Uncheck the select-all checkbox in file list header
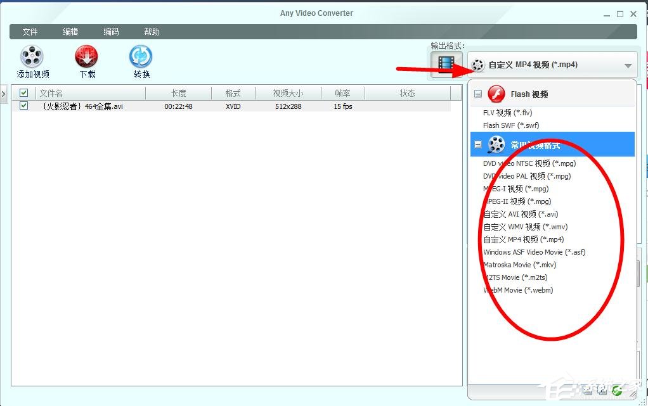Viewport: 648px width, 406px height. tap(23, 92)
